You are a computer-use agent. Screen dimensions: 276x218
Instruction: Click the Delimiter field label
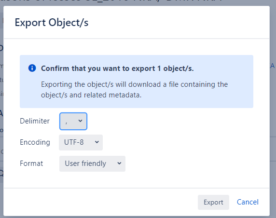tap(35, 121)
